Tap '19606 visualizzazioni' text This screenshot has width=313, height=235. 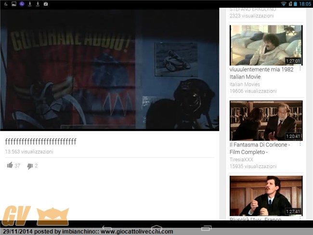[x=253, y=91]
